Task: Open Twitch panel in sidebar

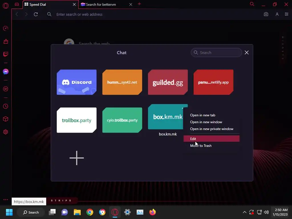Action: (6, 54)
